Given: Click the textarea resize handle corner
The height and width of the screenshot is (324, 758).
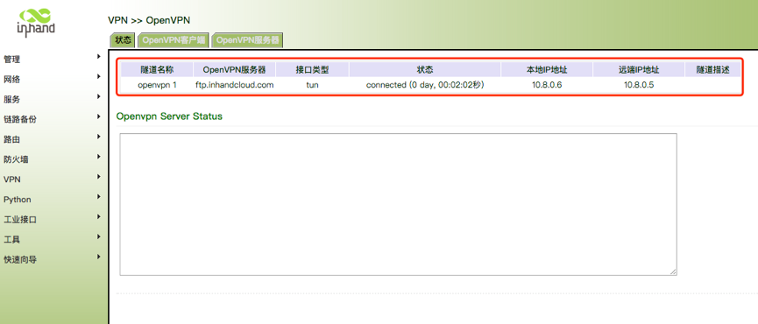Looking at the screenshot, I should click(673, 271).
